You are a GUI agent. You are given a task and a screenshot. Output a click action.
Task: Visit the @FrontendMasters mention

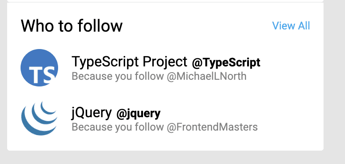212,127
